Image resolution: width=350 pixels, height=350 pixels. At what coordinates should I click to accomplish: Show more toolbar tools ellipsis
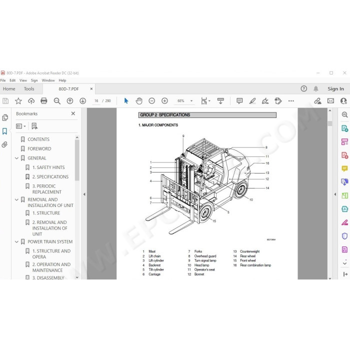(x=291, y=101)
